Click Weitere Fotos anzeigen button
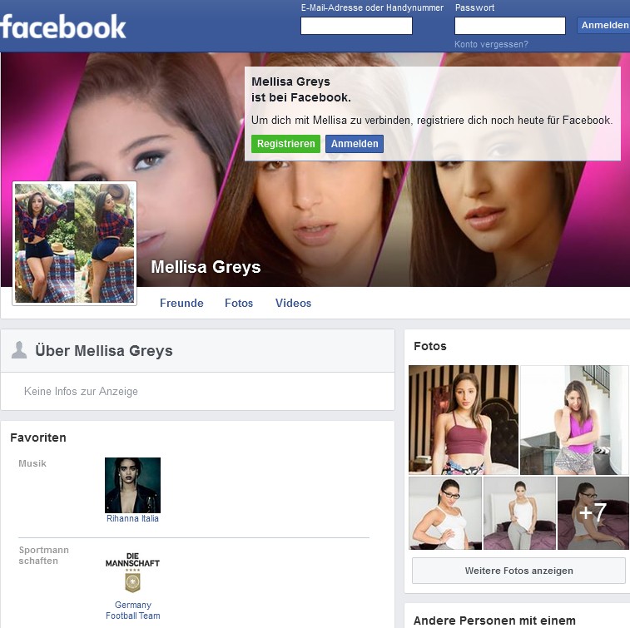This screenshot has height=628, width=630. click(518, 571)
